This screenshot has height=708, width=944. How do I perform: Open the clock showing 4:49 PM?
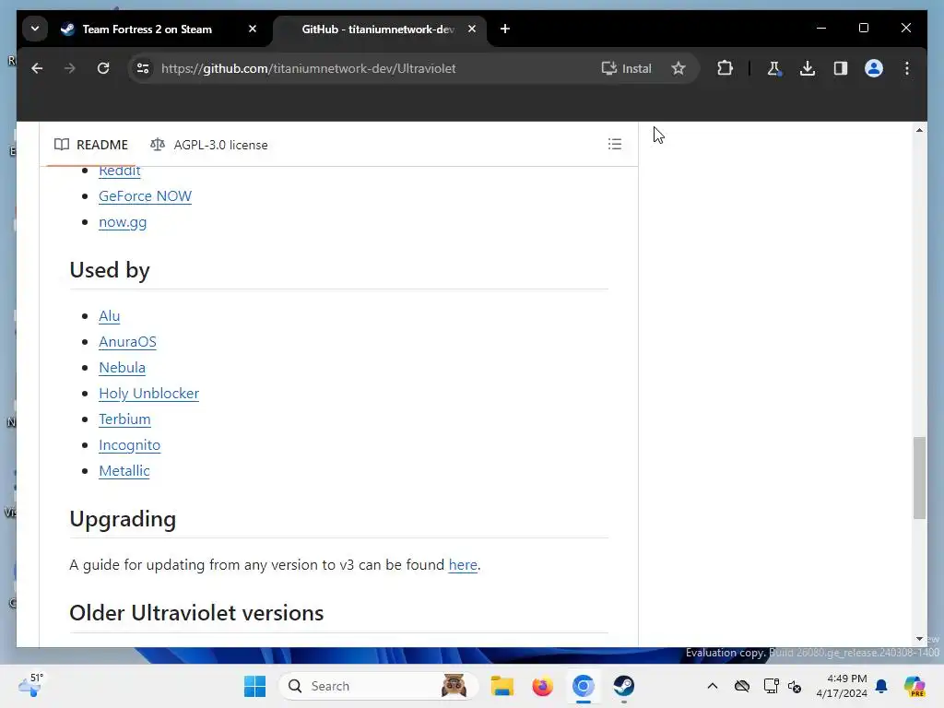(x=842, y=686)
